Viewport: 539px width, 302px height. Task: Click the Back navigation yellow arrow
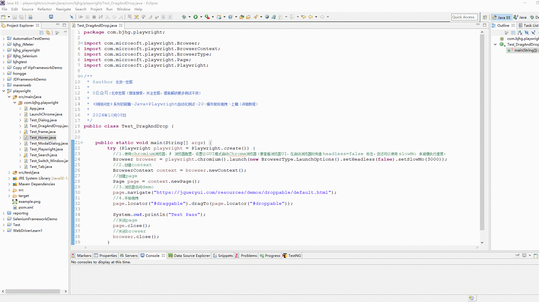coord(311,17)
